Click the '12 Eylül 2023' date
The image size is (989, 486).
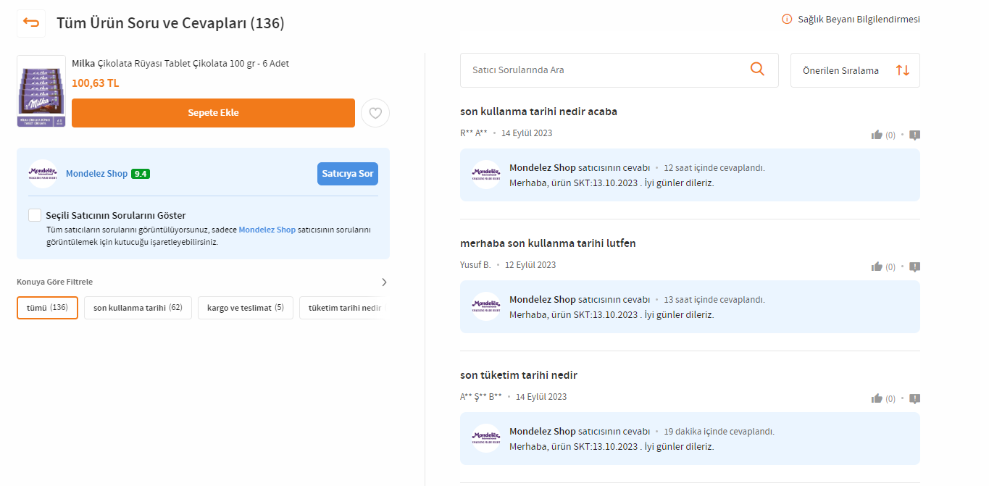(530, 265)
